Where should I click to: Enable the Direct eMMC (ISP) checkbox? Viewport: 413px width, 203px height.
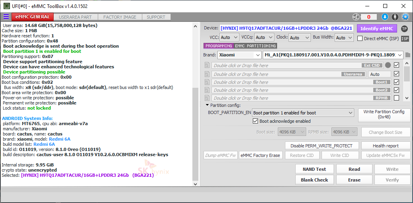pos(360,39)
